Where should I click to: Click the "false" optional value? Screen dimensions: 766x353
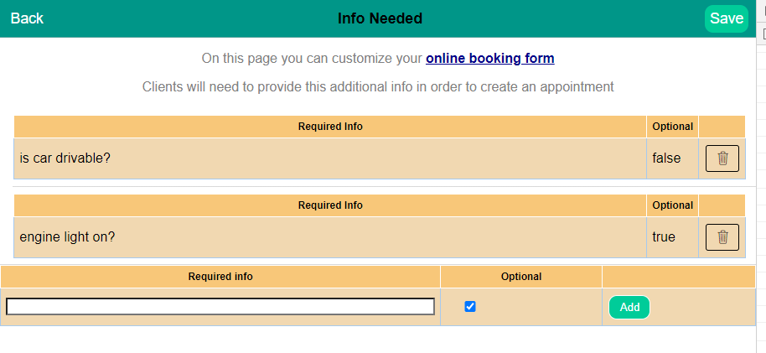coord(666,158)
